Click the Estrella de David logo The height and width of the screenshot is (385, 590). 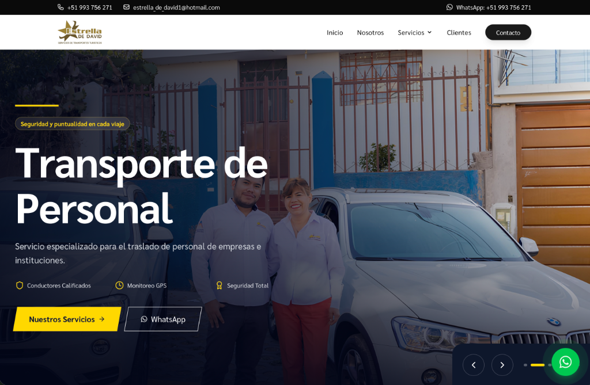[80, 32]
